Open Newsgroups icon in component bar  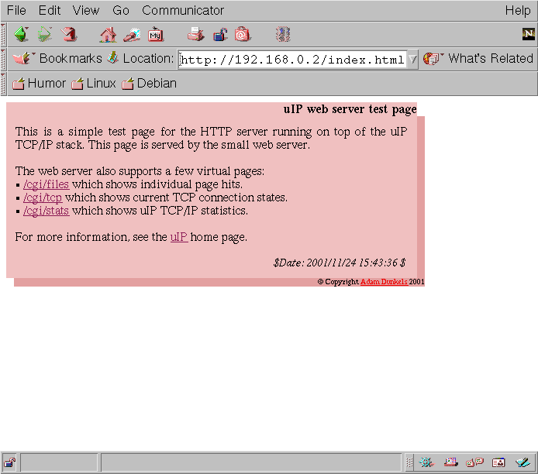pos(475,462)
